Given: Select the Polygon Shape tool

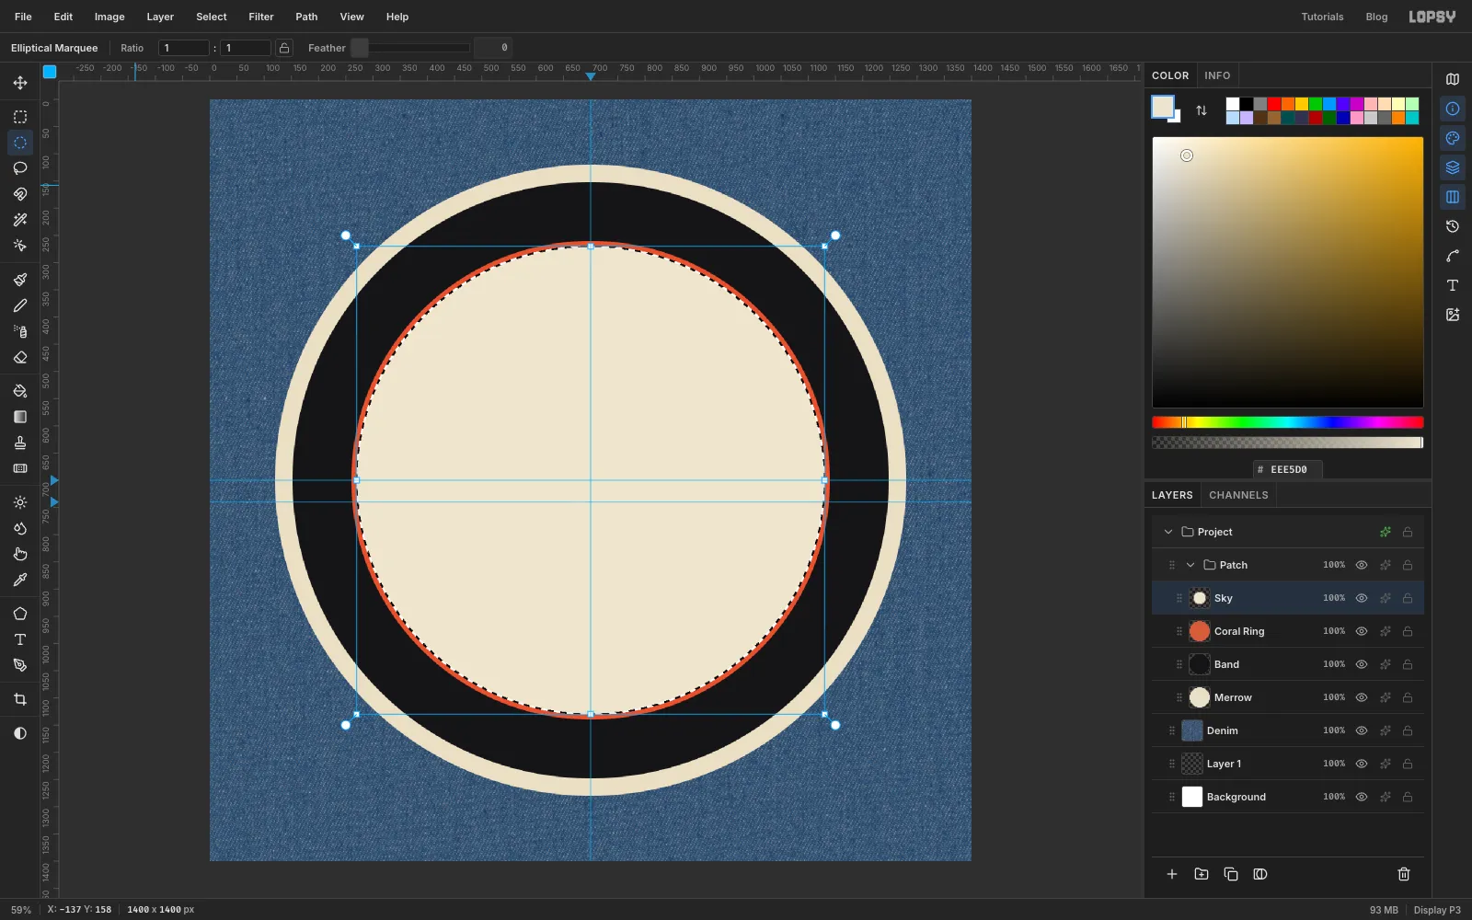Looking at the screenshot, I should tap(20, 614).
